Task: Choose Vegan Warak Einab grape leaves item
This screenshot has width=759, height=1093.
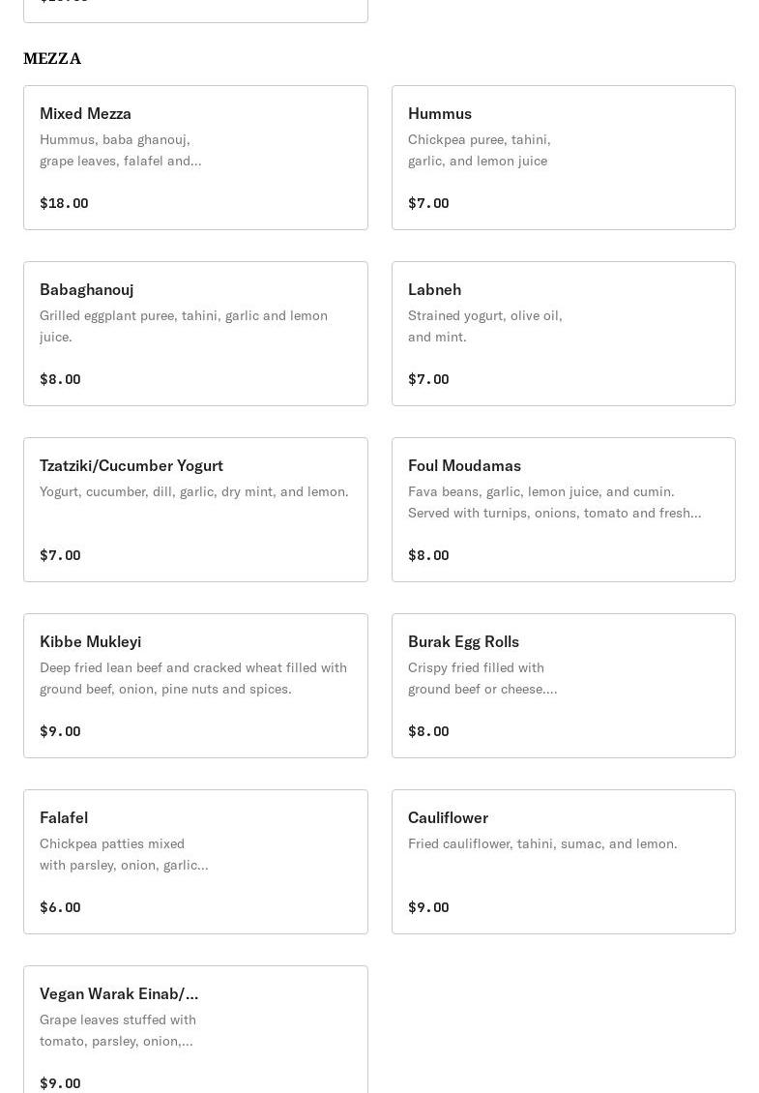Action: point(195,1030)
